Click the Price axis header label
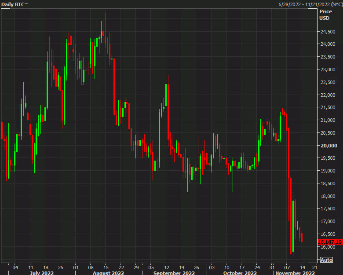343x275 pixels. 326,11
